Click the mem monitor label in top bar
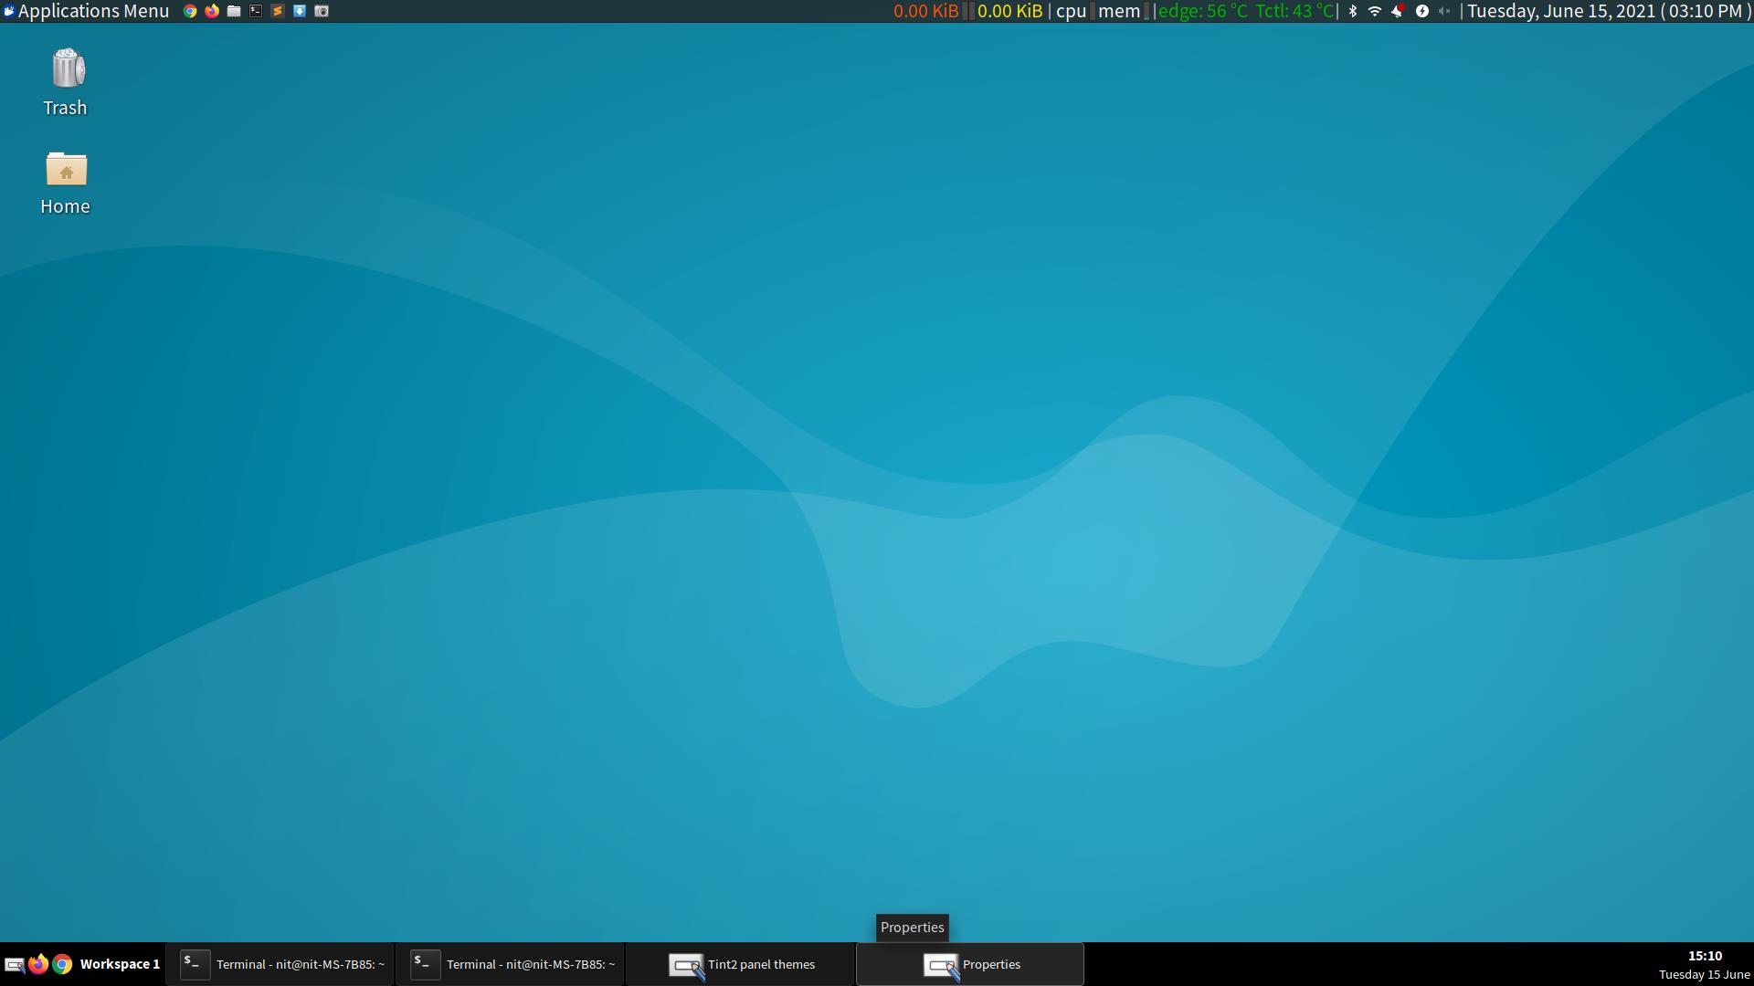 point(1120,11)
